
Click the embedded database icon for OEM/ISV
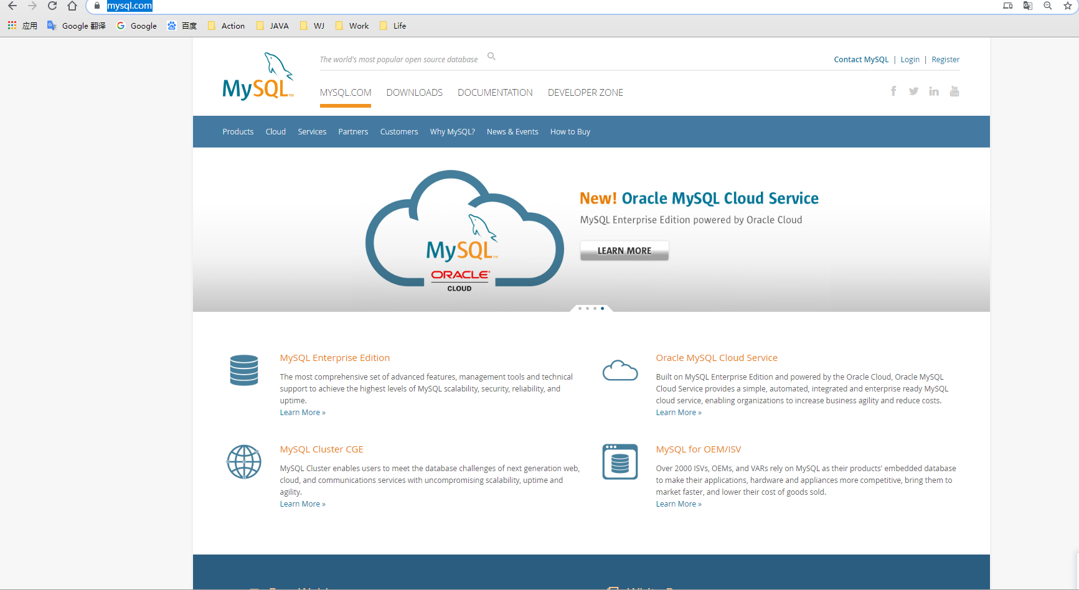(620, 462)
